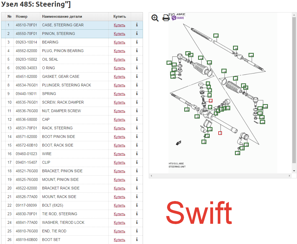Show details icon for OIL SEAL row

click(137, 59)
